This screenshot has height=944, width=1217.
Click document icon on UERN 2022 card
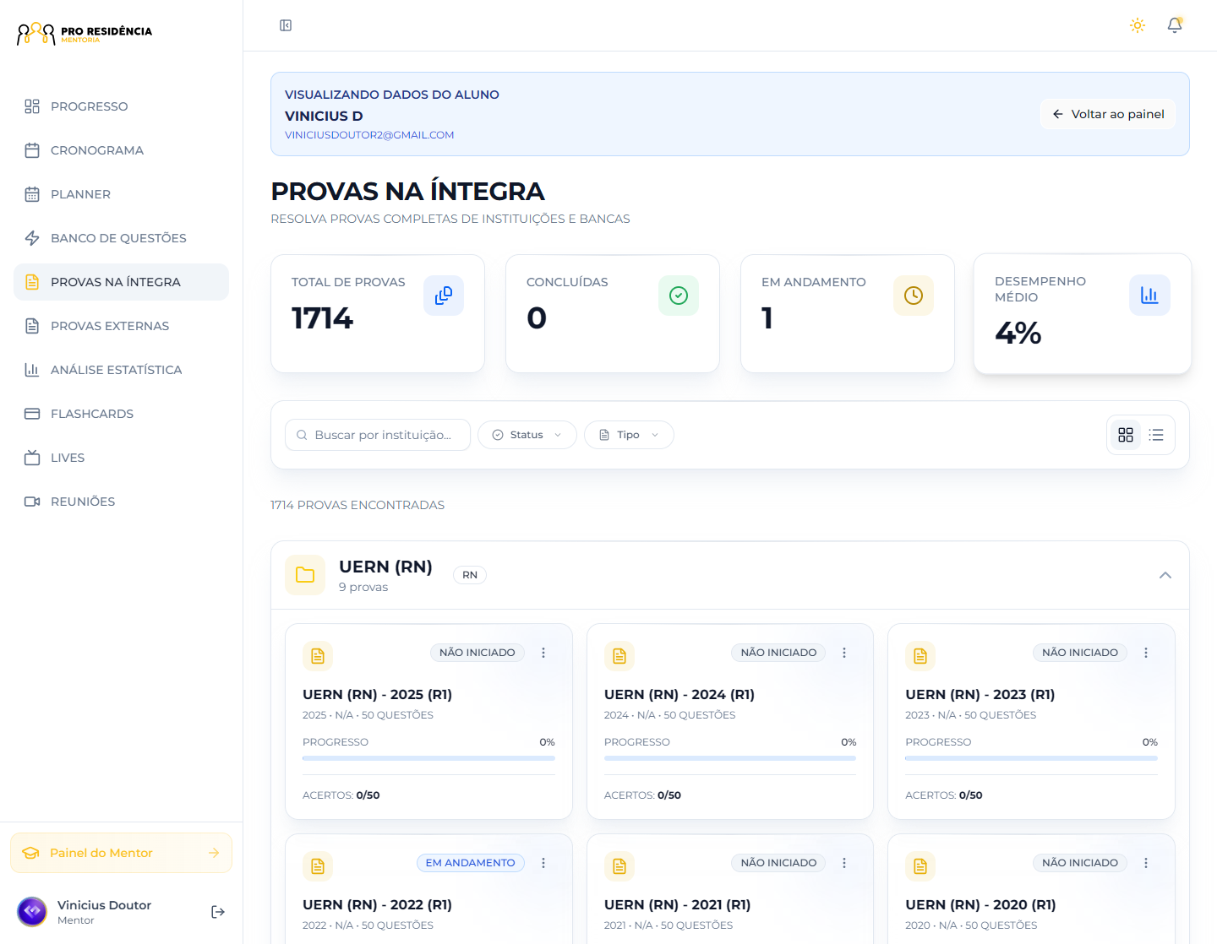pyautogui.click(x=318, y=866)
